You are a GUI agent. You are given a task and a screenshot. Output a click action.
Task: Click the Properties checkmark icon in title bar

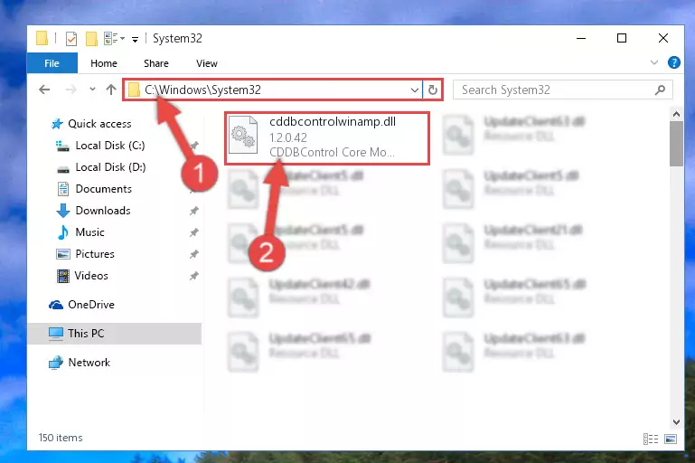tap(70, 39)
